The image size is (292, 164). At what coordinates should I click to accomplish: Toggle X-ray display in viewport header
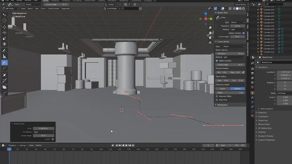tap(230, 9)
